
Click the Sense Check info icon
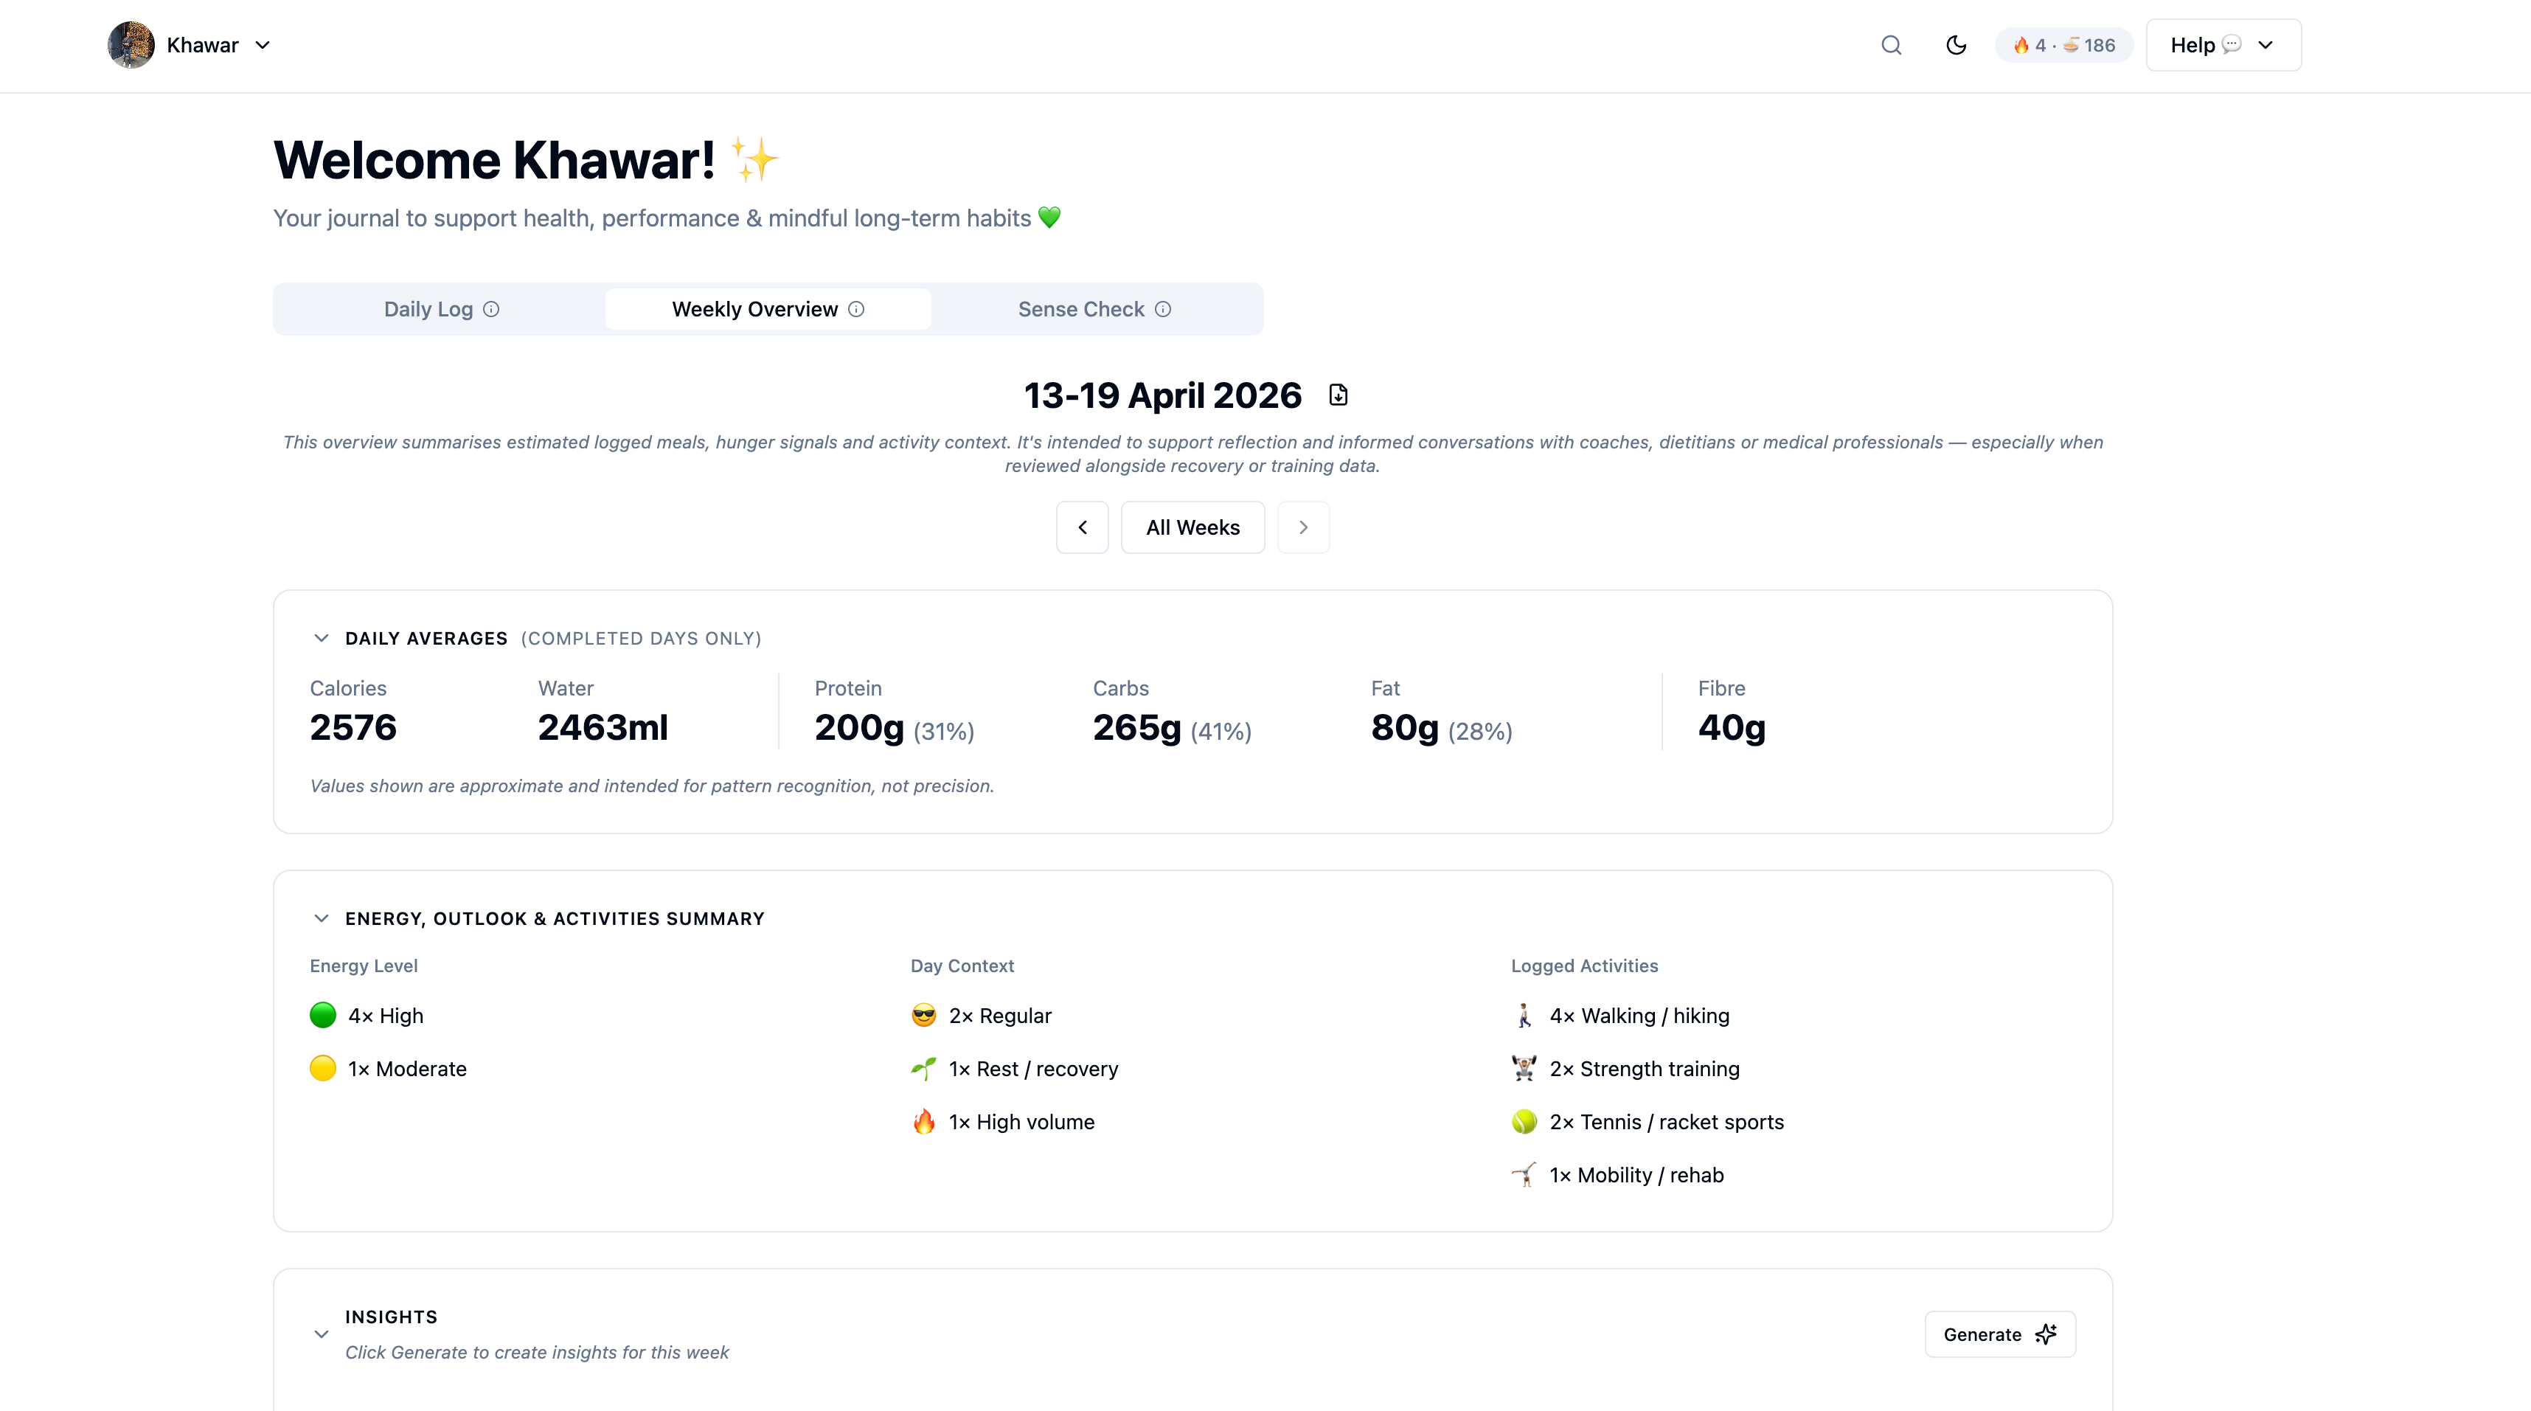[1162, 310]
